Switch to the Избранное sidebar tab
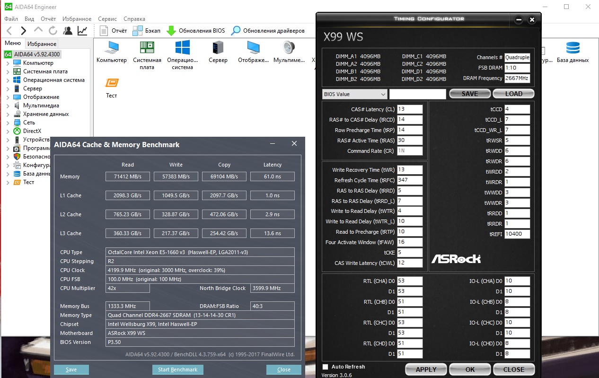Viewport: 599px width, 378px height. point(42,44)
